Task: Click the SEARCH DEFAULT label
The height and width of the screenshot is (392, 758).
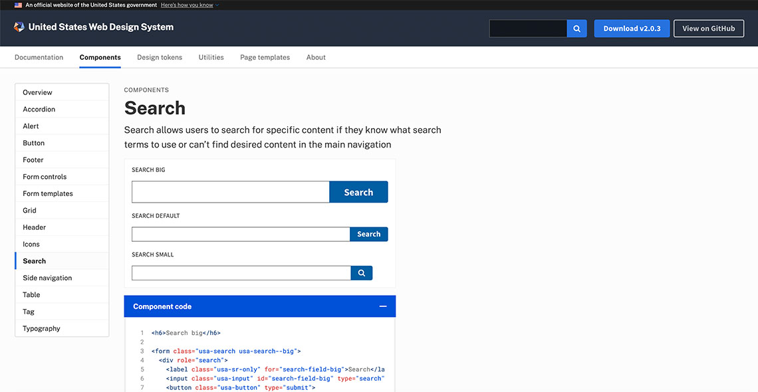Action: [156, 216]
